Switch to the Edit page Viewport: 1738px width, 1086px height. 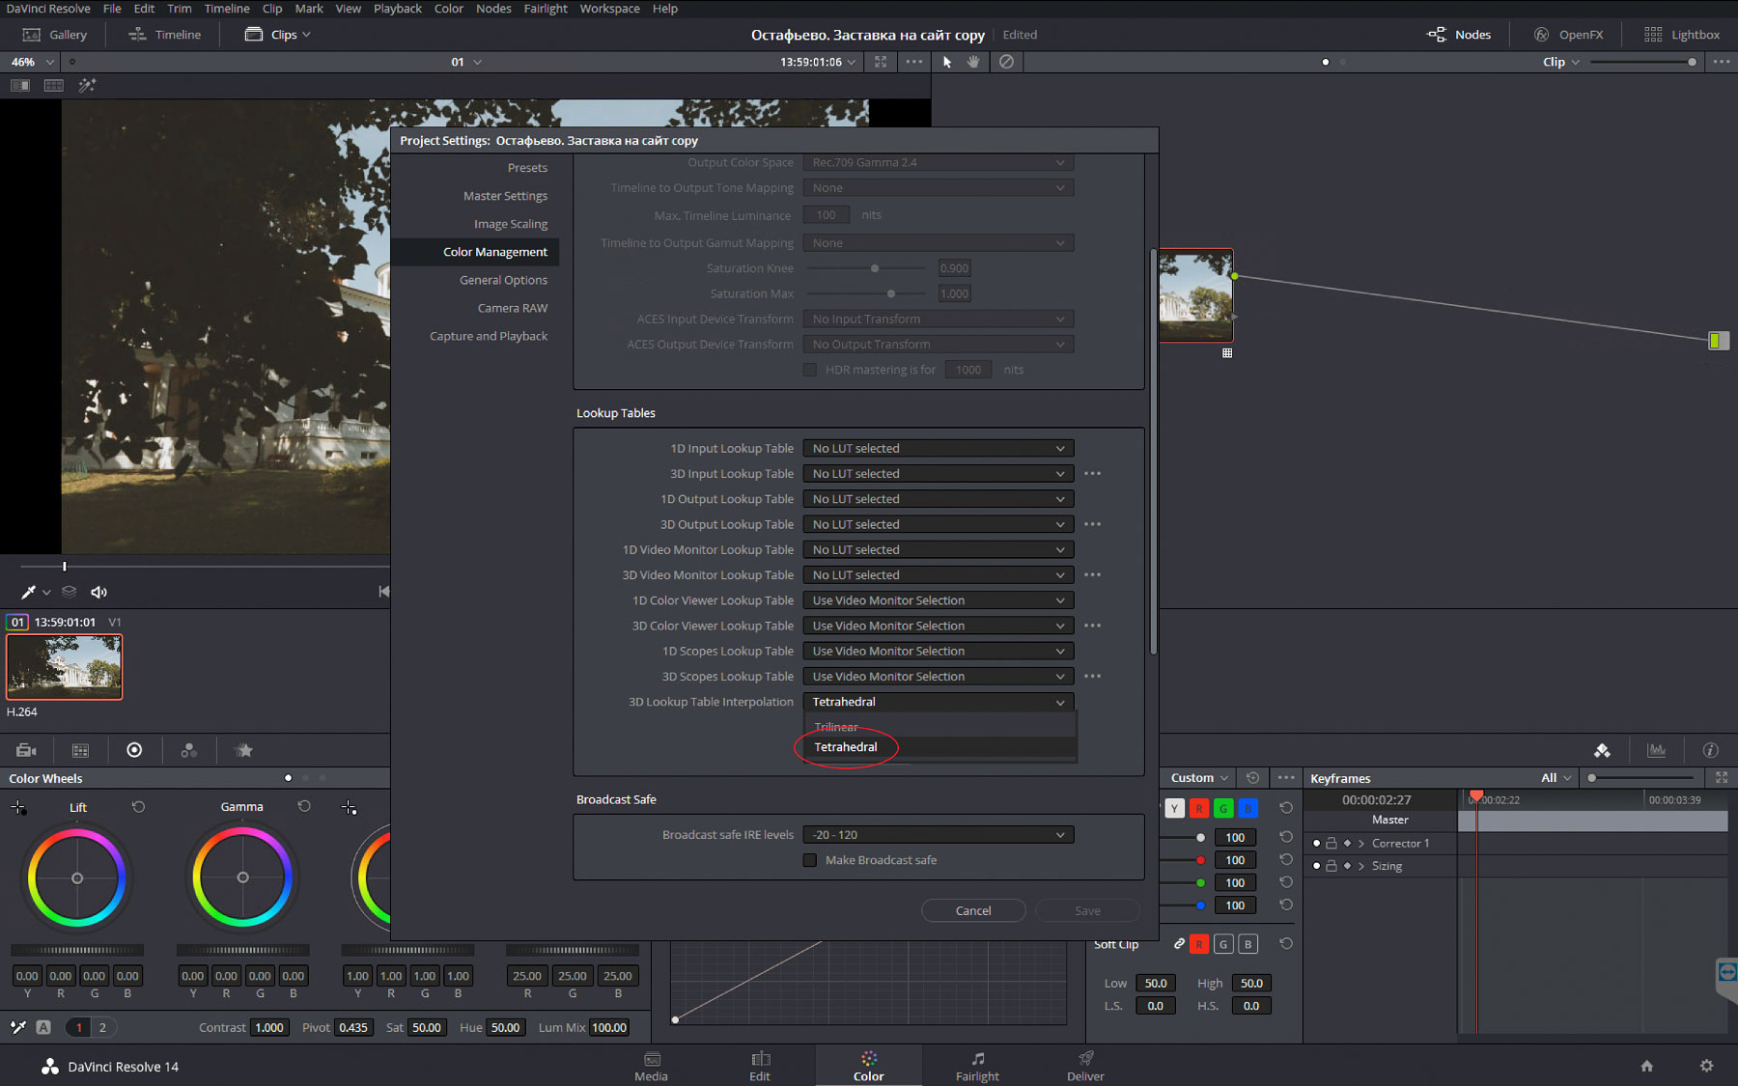click(760, 1066)
